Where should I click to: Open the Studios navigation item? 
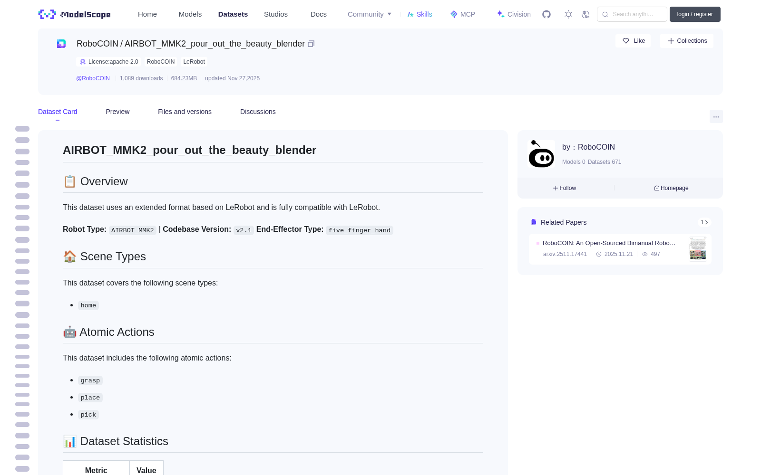276,14
